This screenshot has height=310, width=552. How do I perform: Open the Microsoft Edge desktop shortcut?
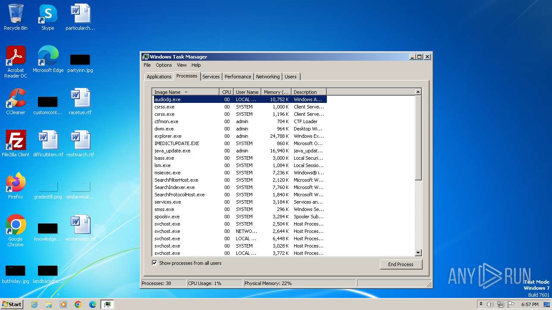[48, 59]
